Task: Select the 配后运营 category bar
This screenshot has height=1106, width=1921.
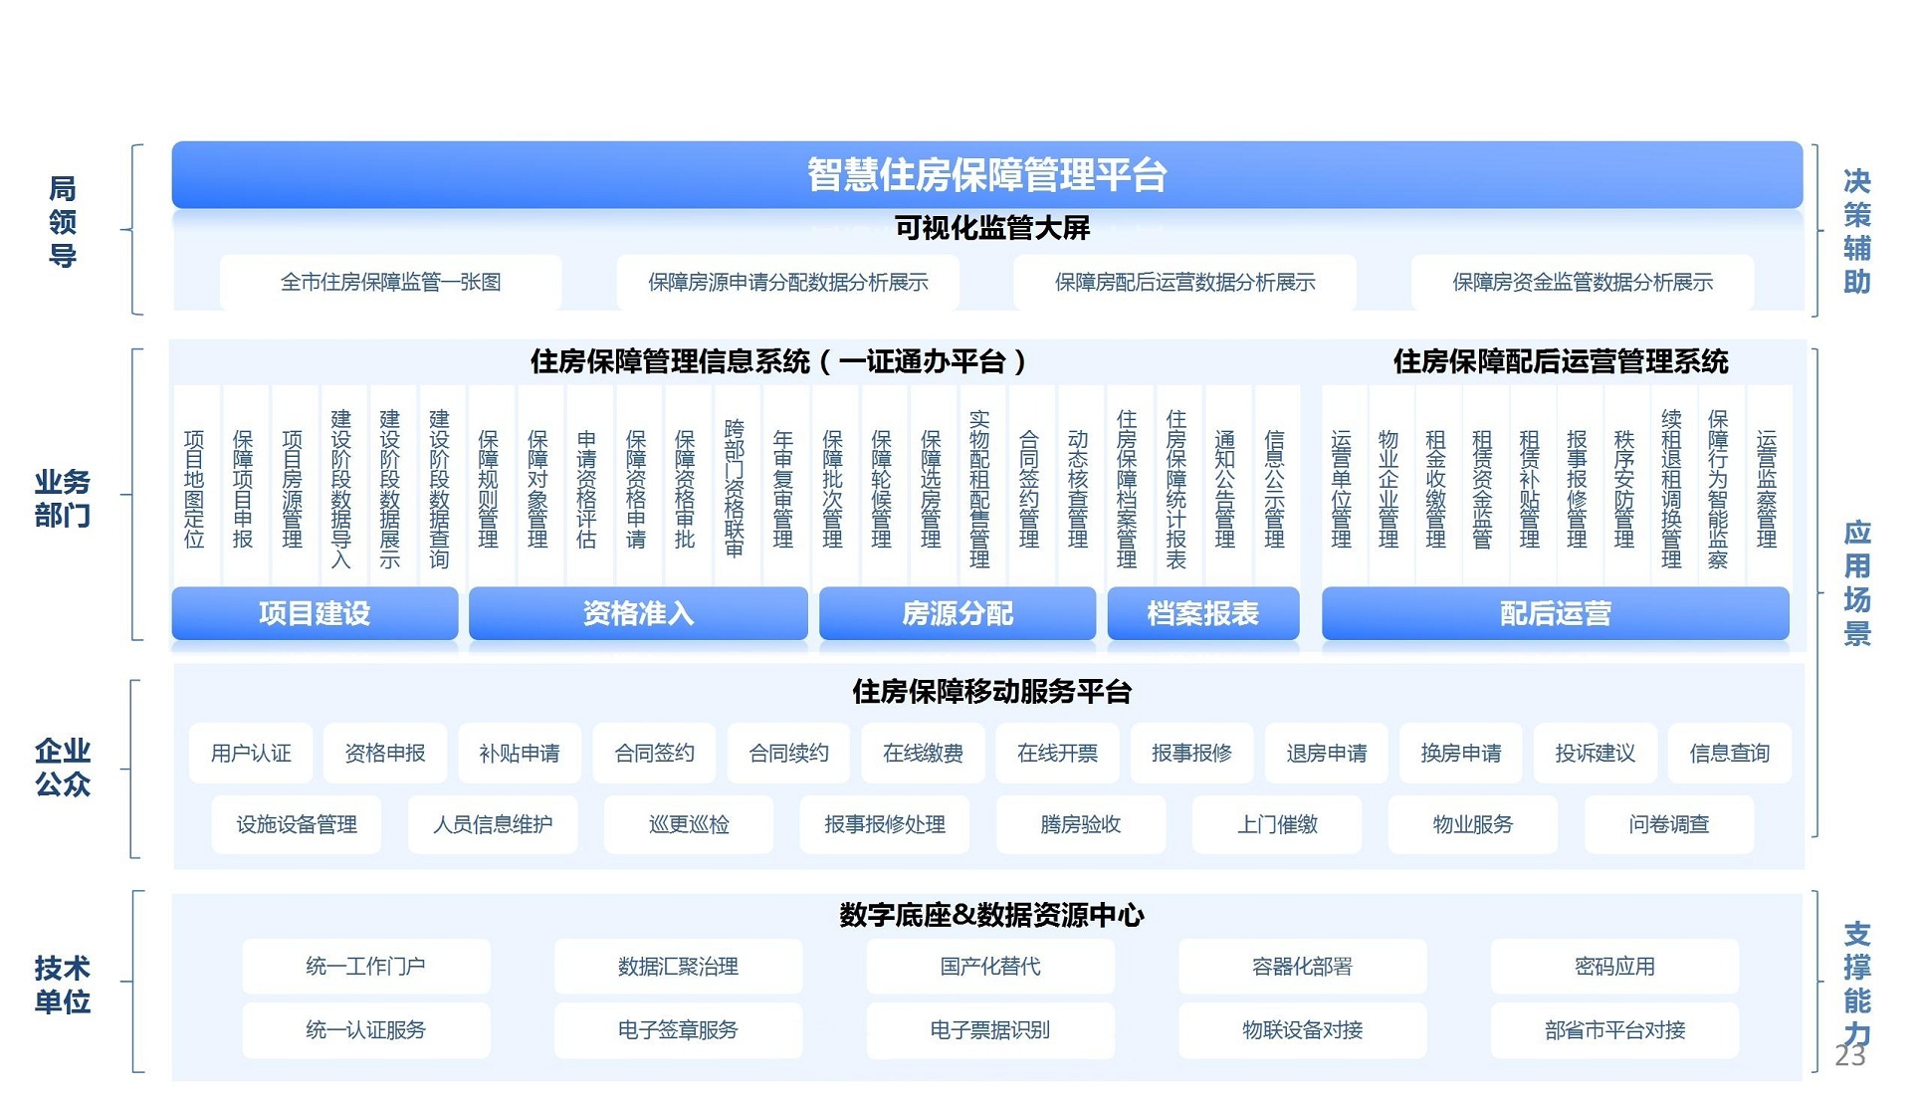Action: pos(1555,613)
